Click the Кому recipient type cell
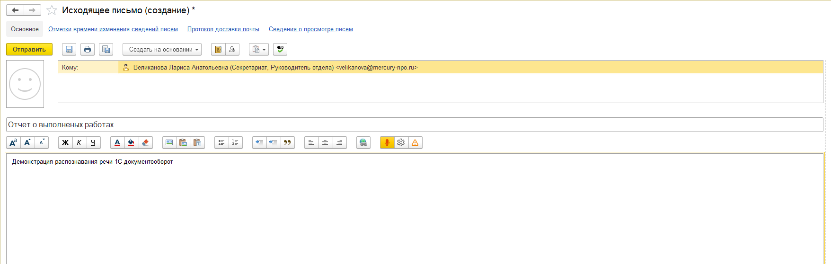831x264 pixels. 88,67
